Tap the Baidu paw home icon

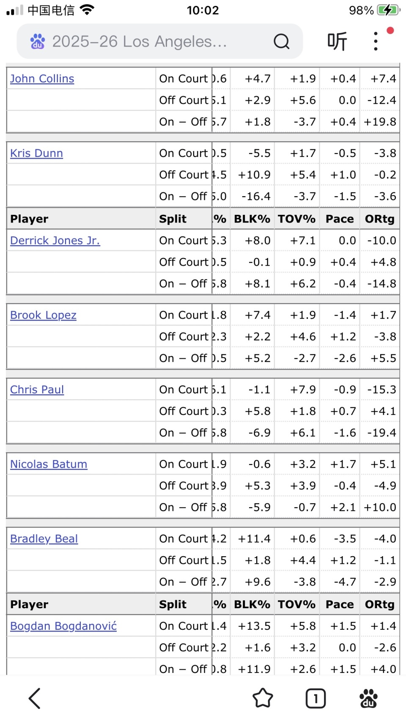coord(368,698)
